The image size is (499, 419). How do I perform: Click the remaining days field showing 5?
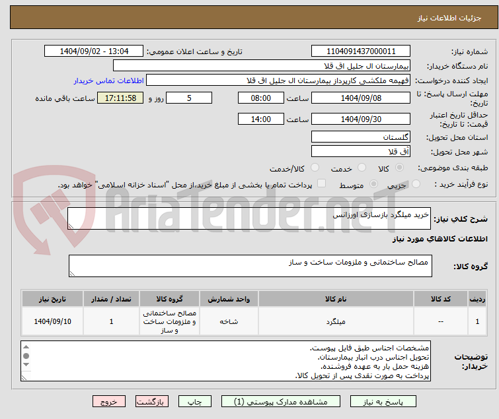(x=189, y=98)
